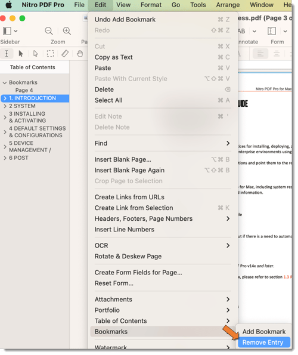Open the Window menu
This screenshot has width=298, height=355.
(262, 5)
